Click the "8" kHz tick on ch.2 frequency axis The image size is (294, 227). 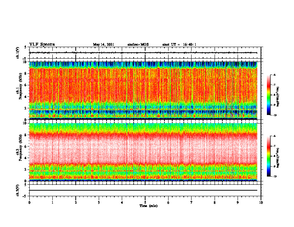(26, 135)
